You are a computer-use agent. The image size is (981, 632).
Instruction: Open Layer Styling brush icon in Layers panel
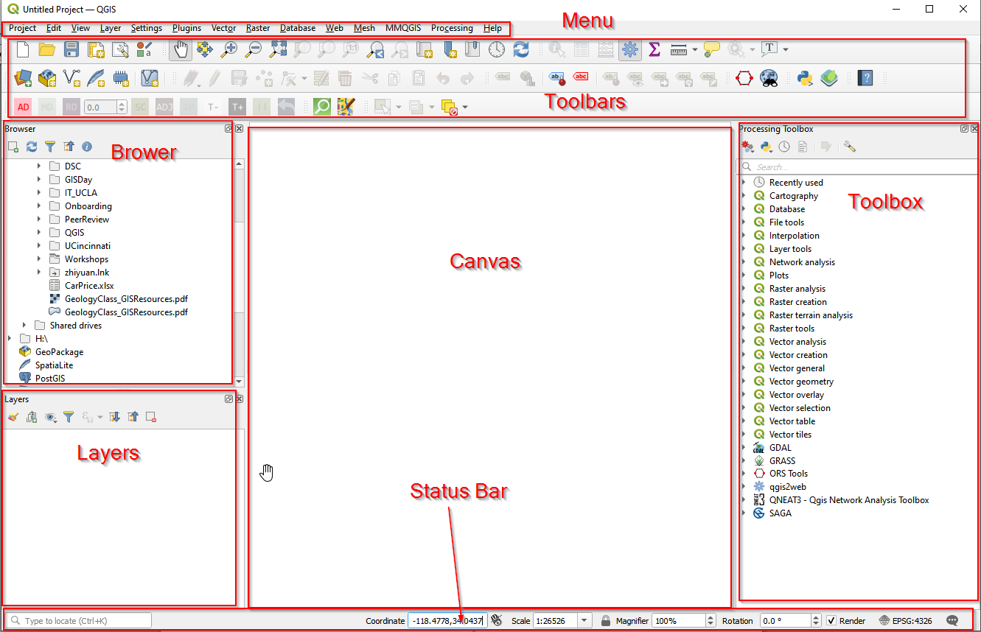(13, 417)
